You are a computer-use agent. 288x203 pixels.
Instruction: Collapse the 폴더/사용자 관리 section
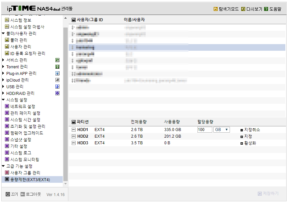[3, 34]
